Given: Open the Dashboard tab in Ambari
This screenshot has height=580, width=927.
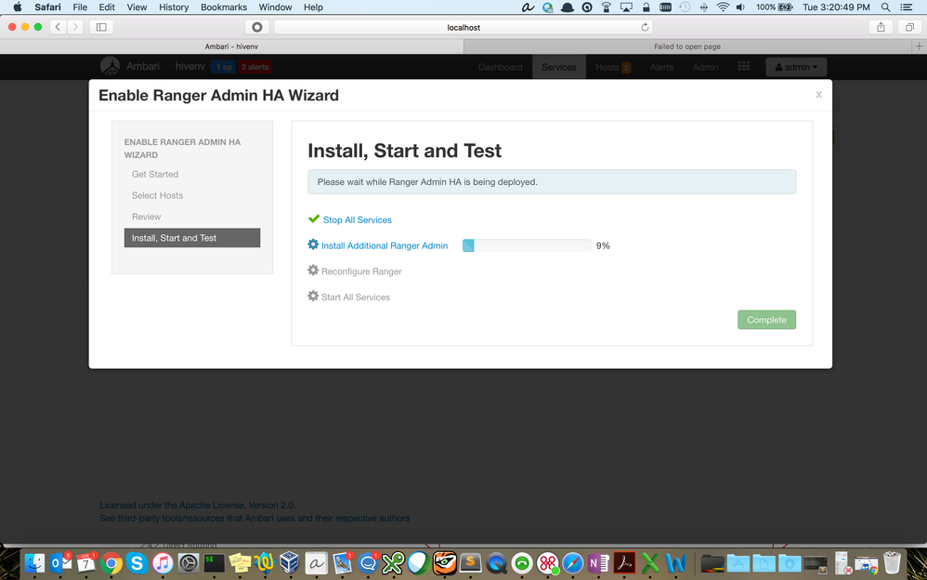Looking at the screenshot, I should pos(500,67).
